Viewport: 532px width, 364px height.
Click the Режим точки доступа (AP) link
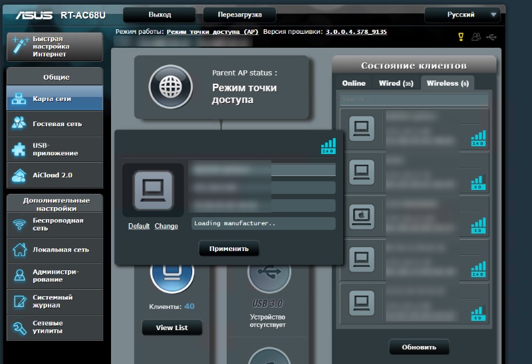pos(212,32)
